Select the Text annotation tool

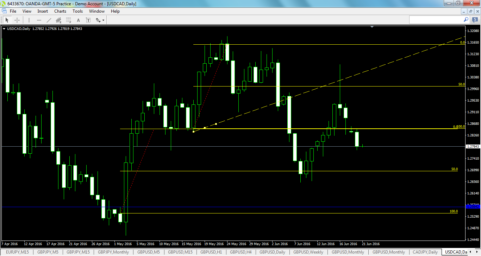click(78, 20)
